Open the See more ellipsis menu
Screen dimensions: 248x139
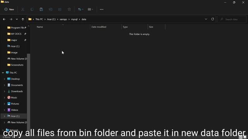102,9
